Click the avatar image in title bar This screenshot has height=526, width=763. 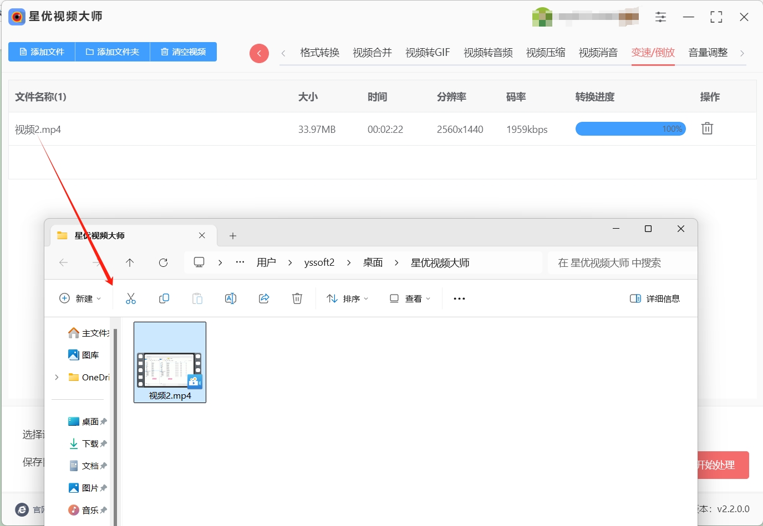[542, 17]
